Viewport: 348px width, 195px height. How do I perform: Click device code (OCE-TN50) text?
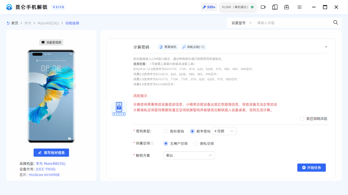coord(45,169)
